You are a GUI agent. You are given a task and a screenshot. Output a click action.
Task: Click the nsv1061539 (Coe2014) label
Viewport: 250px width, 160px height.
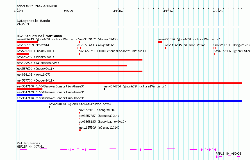click(34, 45)
